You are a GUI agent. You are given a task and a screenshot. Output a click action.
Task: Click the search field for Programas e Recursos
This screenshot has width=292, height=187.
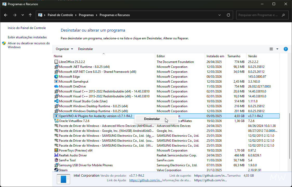pos(260,15)
